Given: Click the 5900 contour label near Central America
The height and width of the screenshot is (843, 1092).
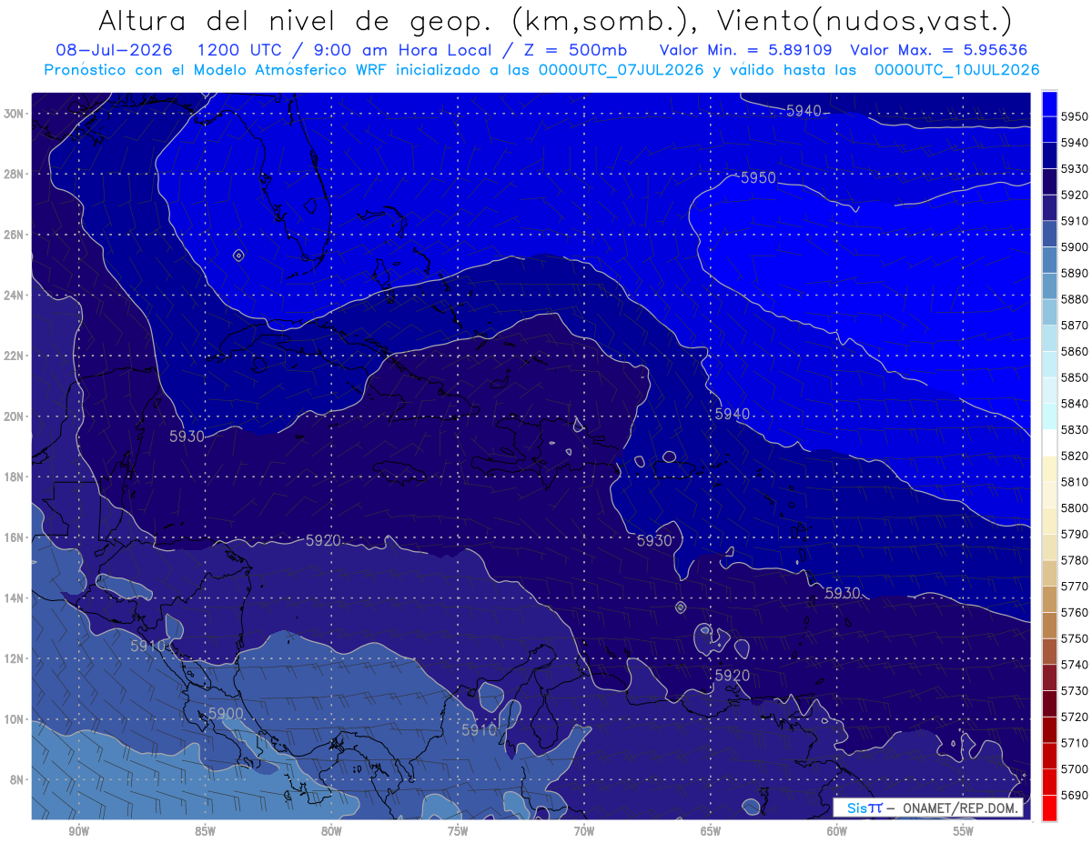Looking at the screenshot, I should click(x=225, y=713).
